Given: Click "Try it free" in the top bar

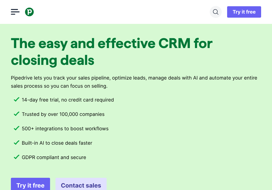Looking at the screenshot, I should coord(244,12).
